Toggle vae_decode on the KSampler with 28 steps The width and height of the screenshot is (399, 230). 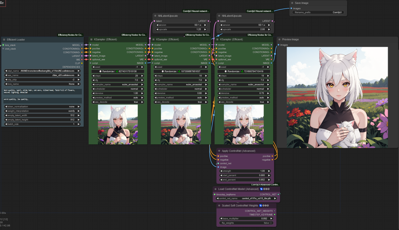coord(118,102)
